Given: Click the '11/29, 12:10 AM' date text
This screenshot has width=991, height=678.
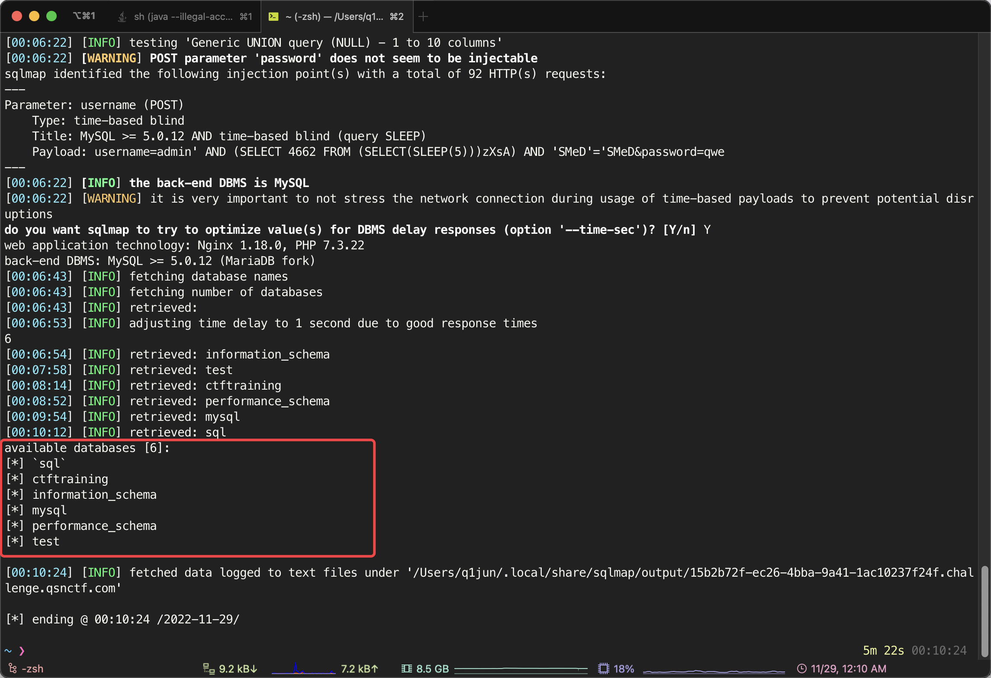Looking at the screenshot, I should (849, 669).
